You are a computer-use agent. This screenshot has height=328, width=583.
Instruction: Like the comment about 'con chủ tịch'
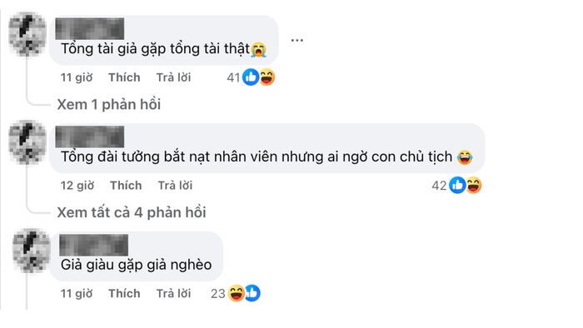[126, 185]
